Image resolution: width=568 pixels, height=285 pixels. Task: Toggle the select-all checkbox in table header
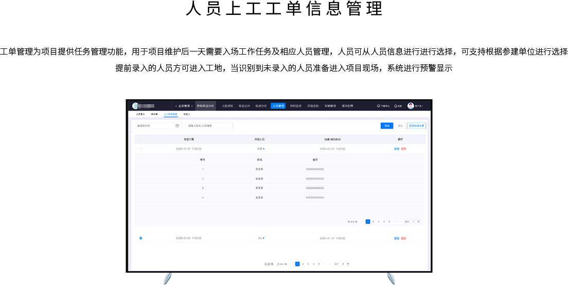(x=140, y=139)
